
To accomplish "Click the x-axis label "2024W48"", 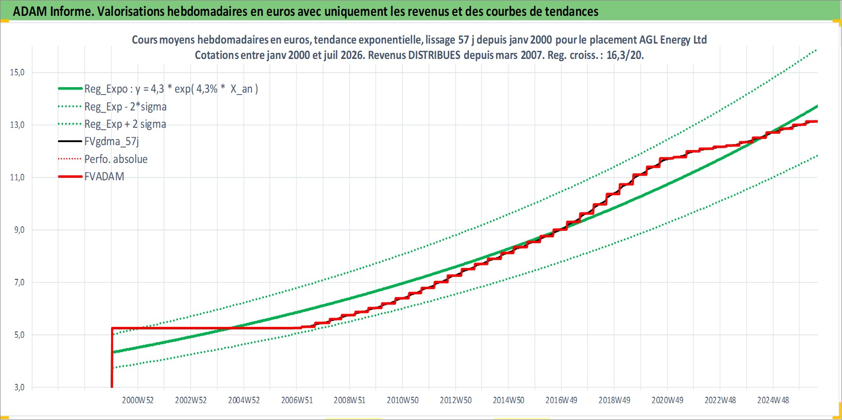I will (x=773, y=400).
